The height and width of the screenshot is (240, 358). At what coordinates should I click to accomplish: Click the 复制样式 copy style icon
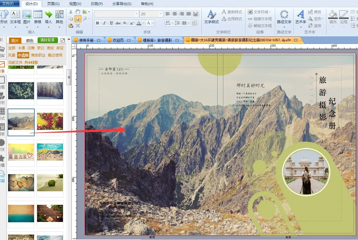click(224, 12)
